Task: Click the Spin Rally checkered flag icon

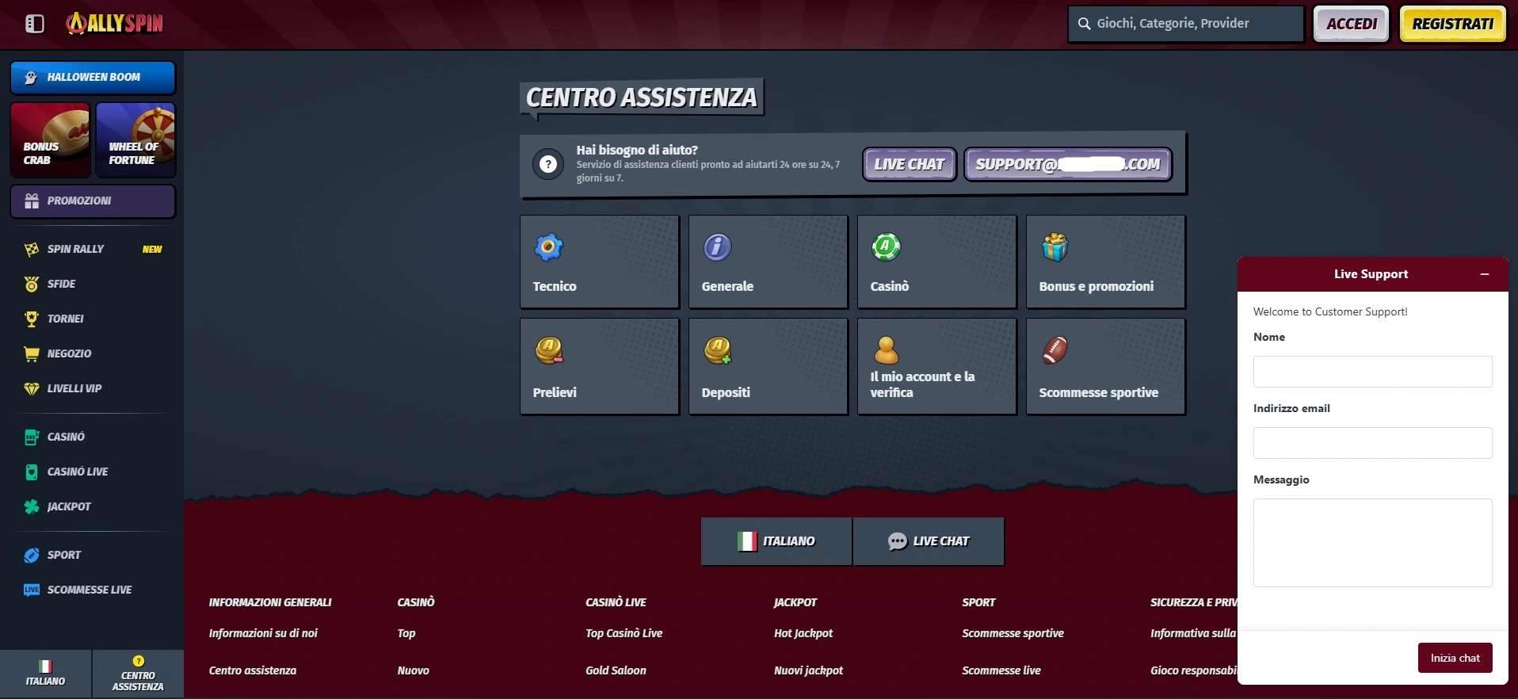Action: (x=32, y=249)
